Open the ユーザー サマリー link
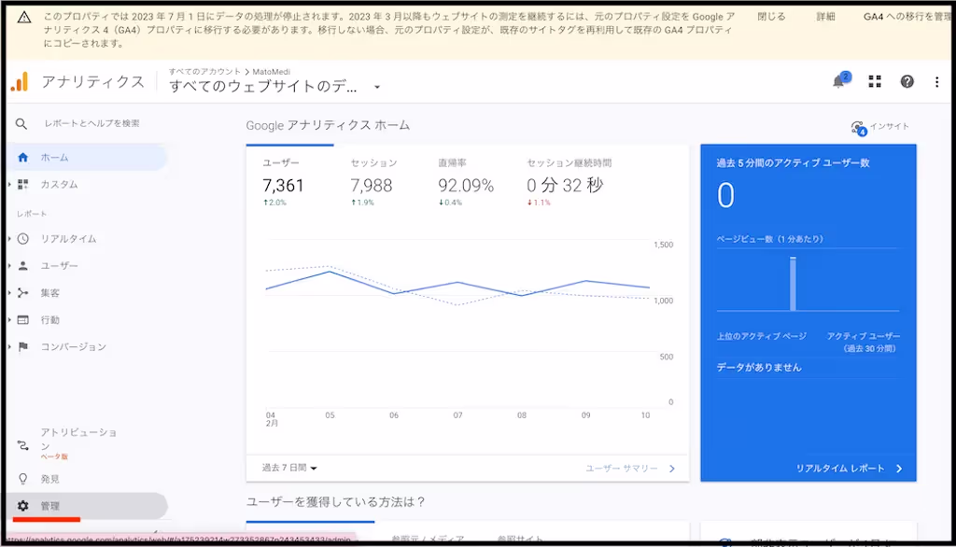The image size is (956, 547). tap(630, 469)
